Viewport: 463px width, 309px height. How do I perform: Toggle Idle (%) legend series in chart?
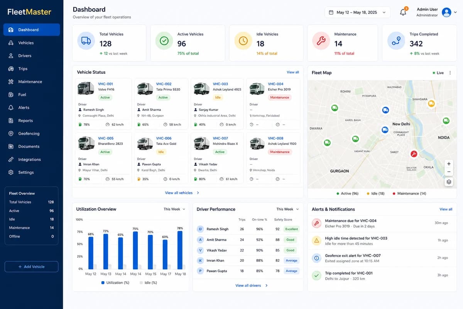click(x=148, y=283)
